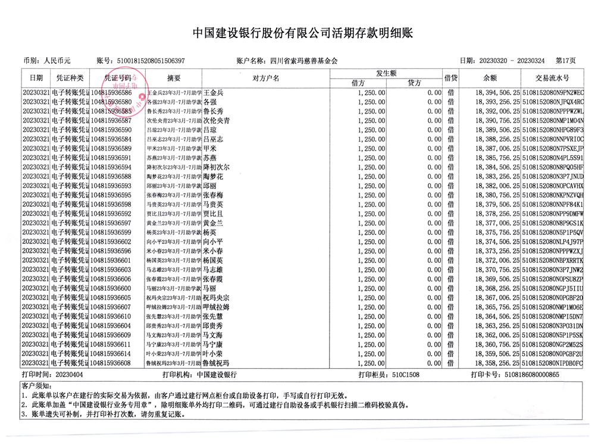Screen dimensions: 595x446
Task: Click the 借方 sub-header
Action: [358, 83]
